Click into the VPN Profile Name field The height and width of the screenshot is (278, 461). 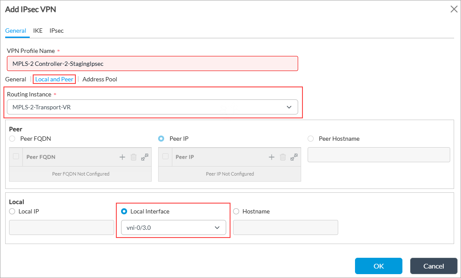153,64
